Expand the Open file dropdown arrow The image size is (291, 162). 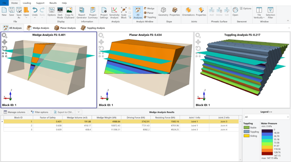click(27, 18)
